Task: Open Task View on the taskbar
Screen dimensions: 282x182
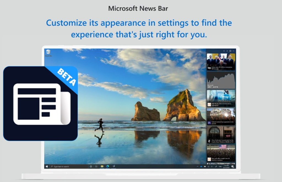Action: click(96, 167)
